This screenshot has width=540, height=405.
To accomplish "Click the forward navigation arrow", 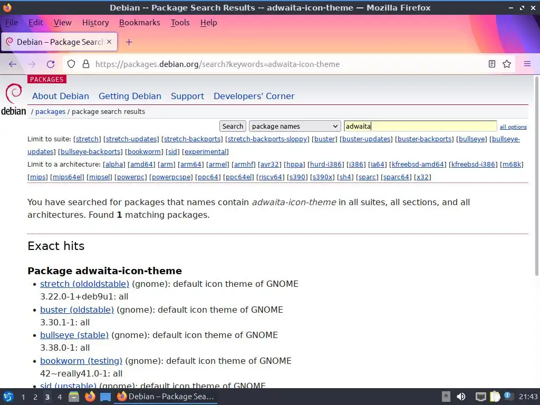I will tap(32, 64).
